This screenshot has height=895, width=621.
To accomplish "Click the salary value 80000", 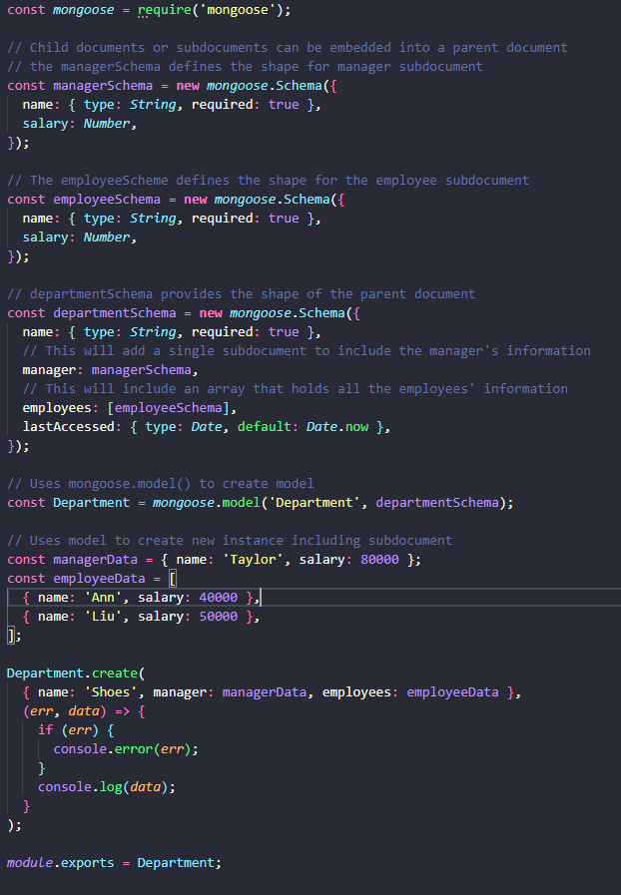I will 380,560.
